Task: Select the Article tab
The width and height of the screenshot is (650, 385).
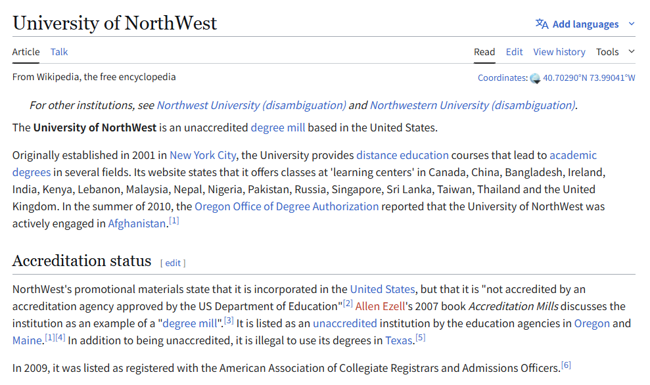Action: (26, 51)
